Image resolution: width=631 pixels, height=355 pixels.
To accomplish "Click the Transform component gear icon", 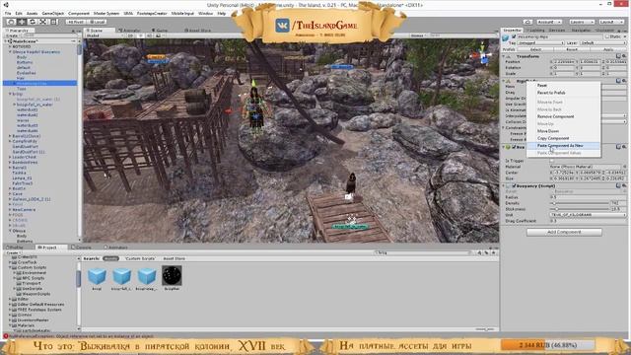I will point(624,56).
